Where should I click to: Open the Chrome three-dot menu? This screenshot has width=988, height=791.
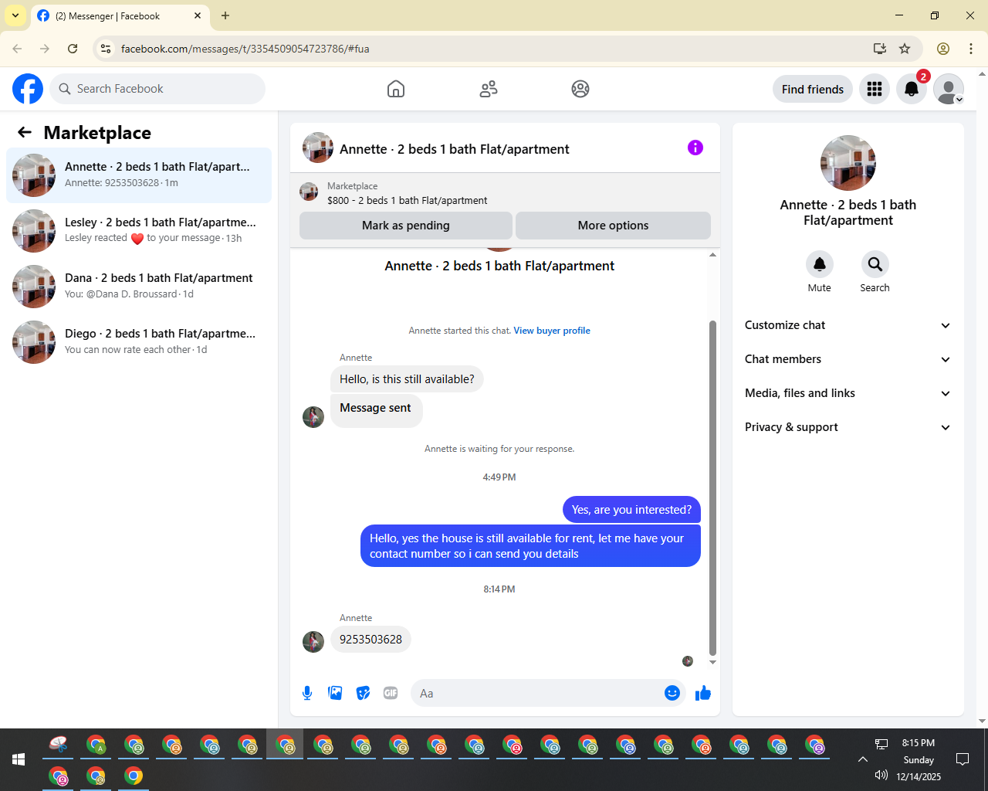(971, 49)
